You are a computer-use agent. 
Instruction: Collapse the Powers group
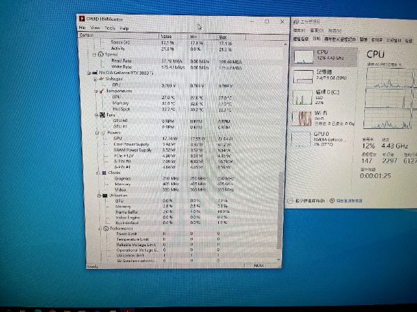pos(97,133)
